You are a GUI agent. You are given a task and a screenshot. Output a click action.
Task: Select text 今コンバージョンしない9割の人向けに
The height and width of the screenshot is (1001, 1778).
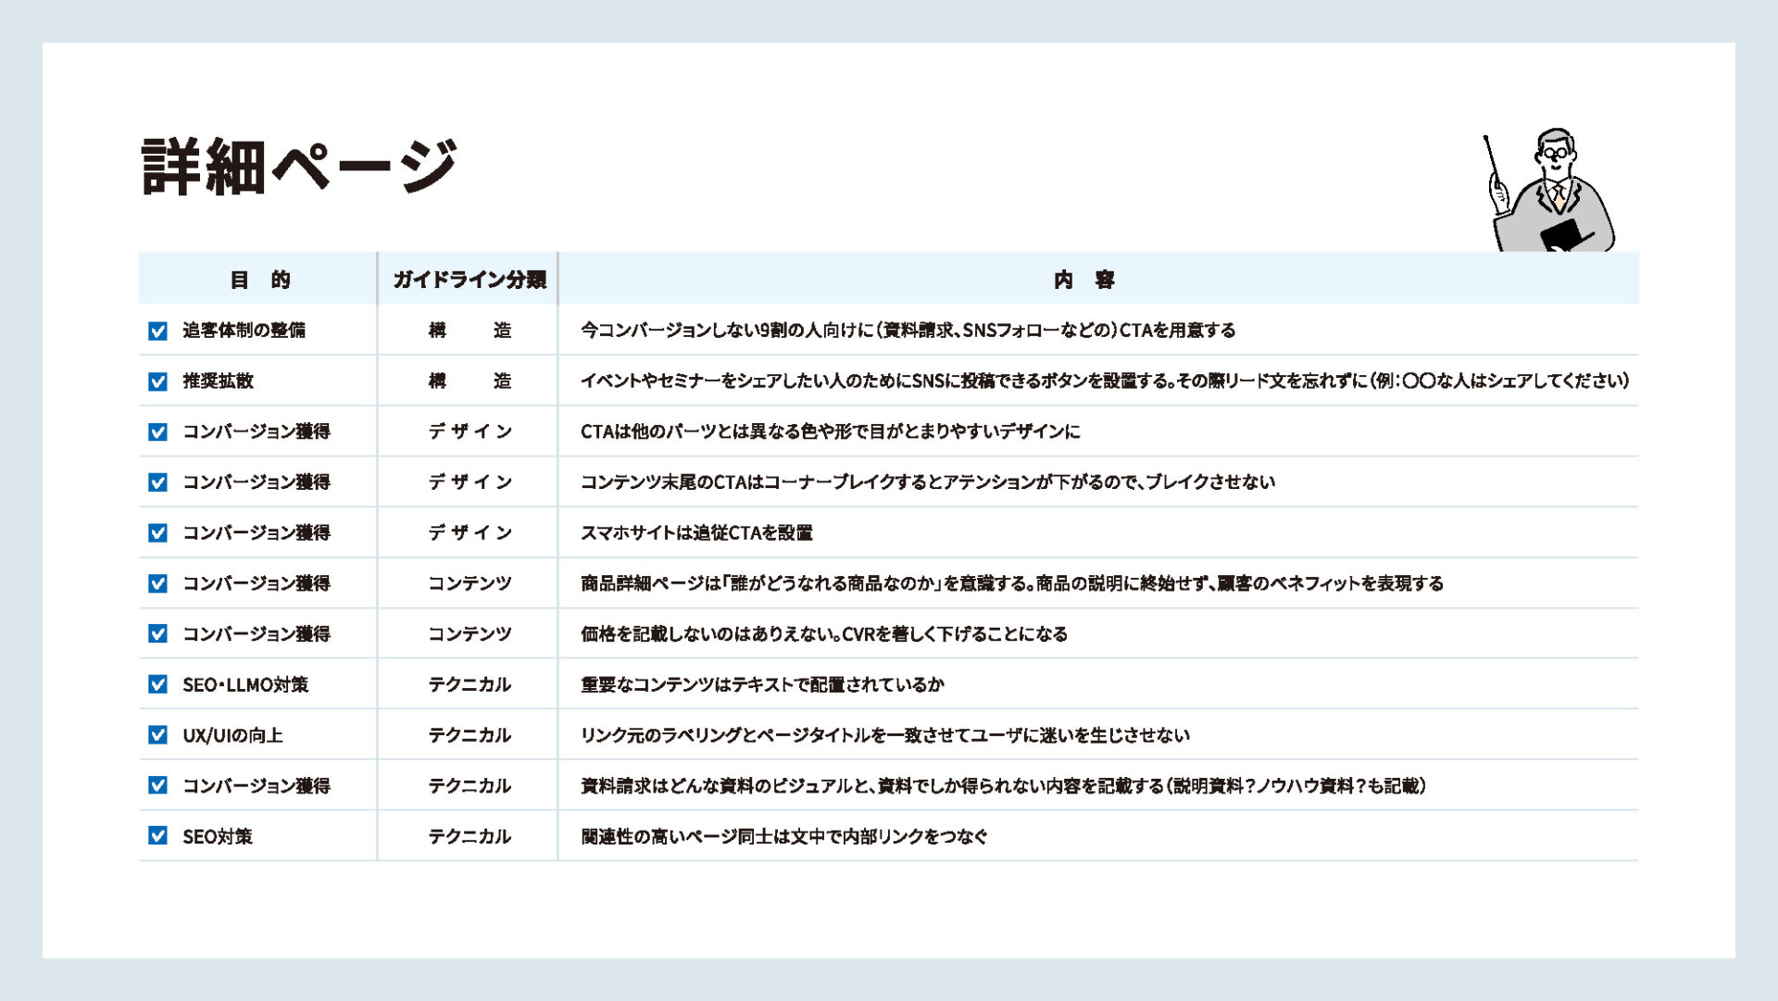[x=728, y=331]
